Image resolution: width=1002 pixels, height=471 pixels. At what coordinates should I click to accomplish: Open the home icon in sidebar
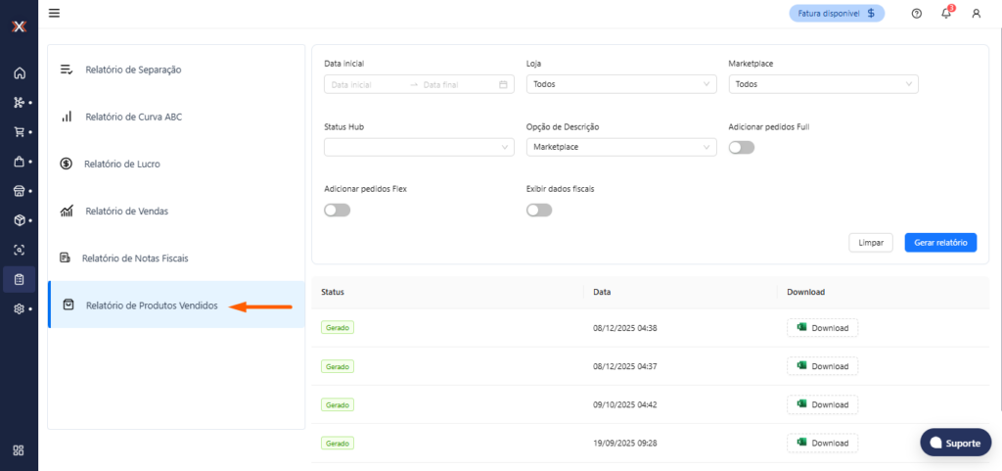19,73
